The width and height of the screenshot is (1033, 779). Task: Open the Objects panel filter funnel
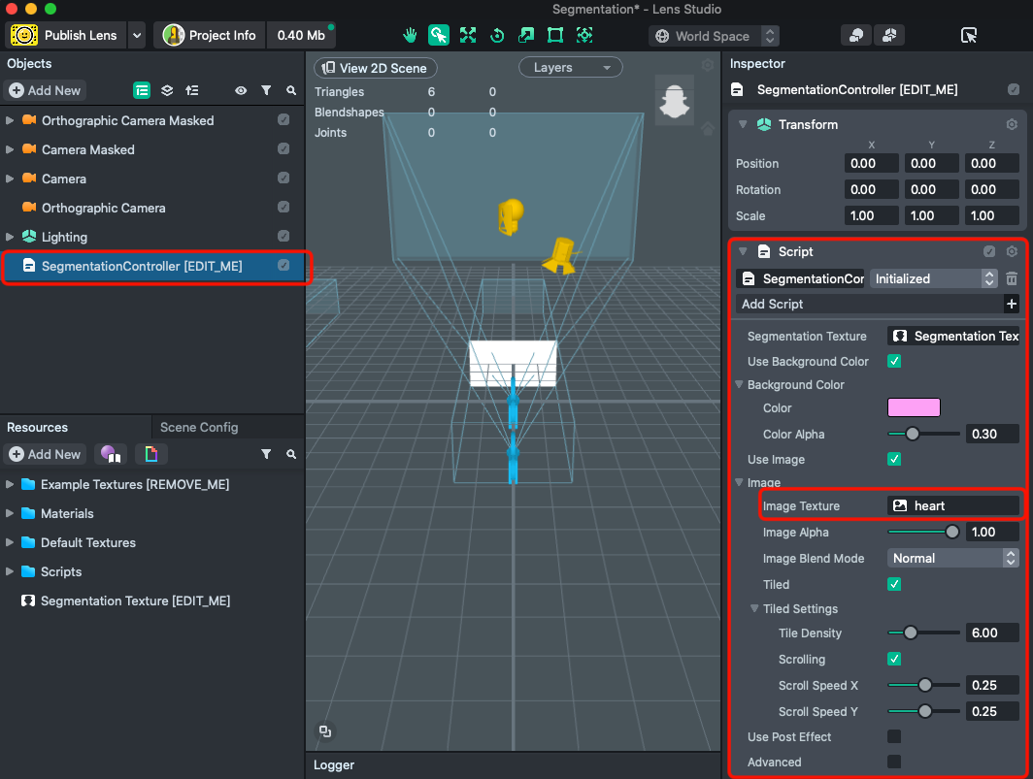click(x=266, y=90)
